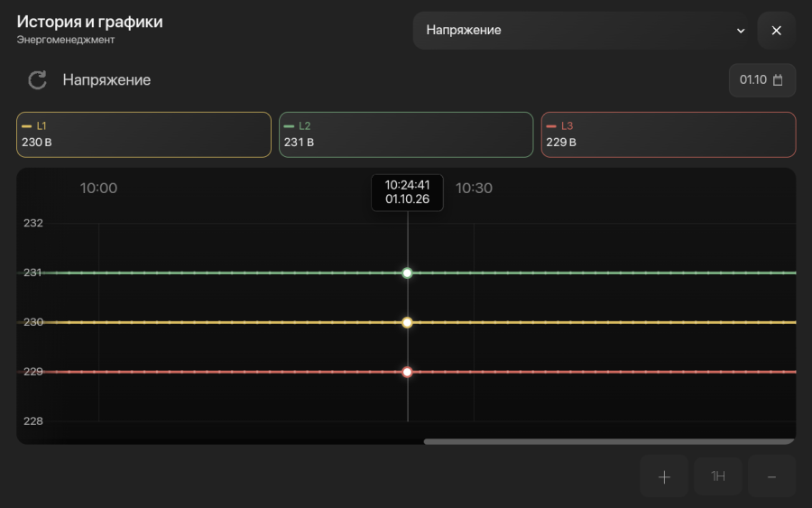Click the 10:30 time axis label

point(474,188)
